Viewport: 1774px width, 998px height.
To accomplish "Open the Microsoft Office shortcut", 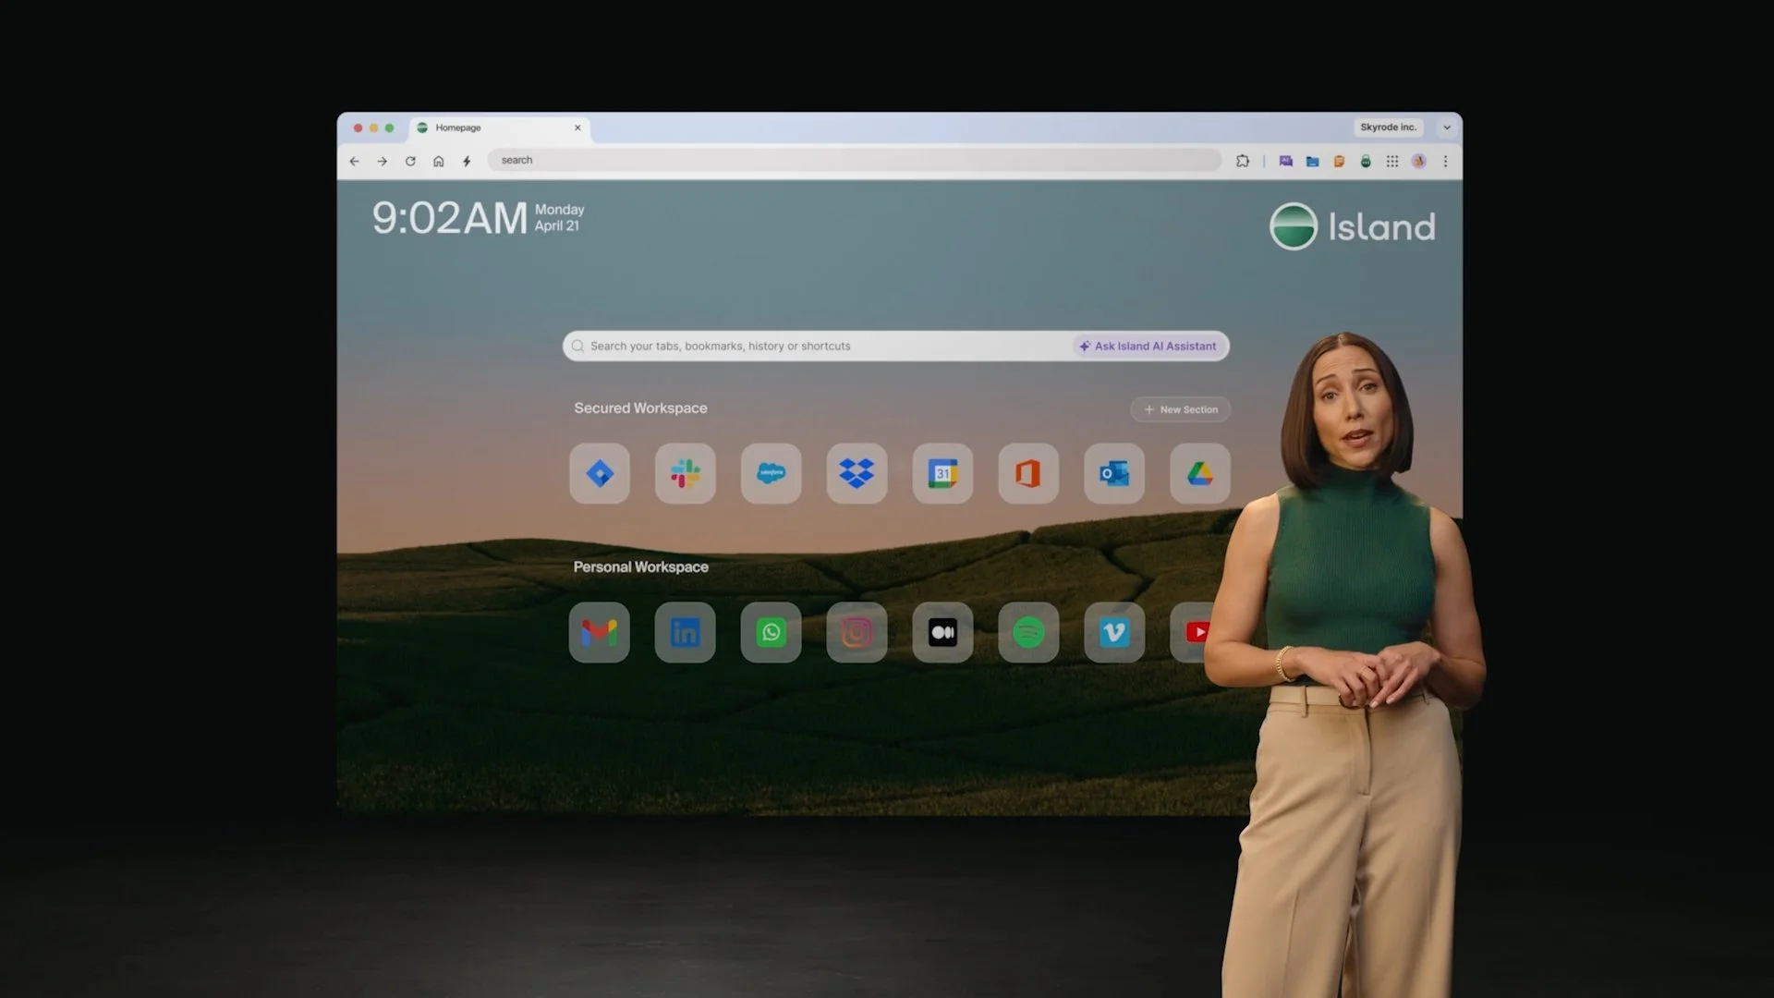I will pyautogui.click(x=1028, y=473).
